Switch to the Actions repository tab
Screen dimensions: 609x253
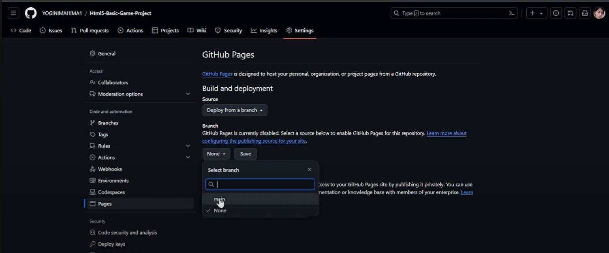coord(130,31)
